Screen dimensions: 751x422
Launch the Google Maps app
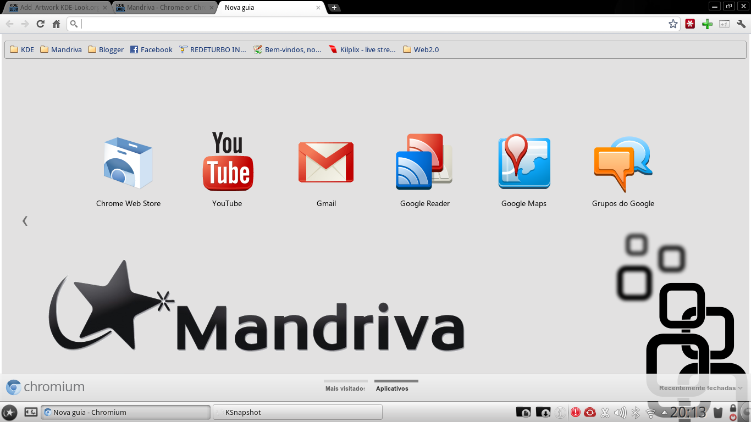[x=524, y=171]
